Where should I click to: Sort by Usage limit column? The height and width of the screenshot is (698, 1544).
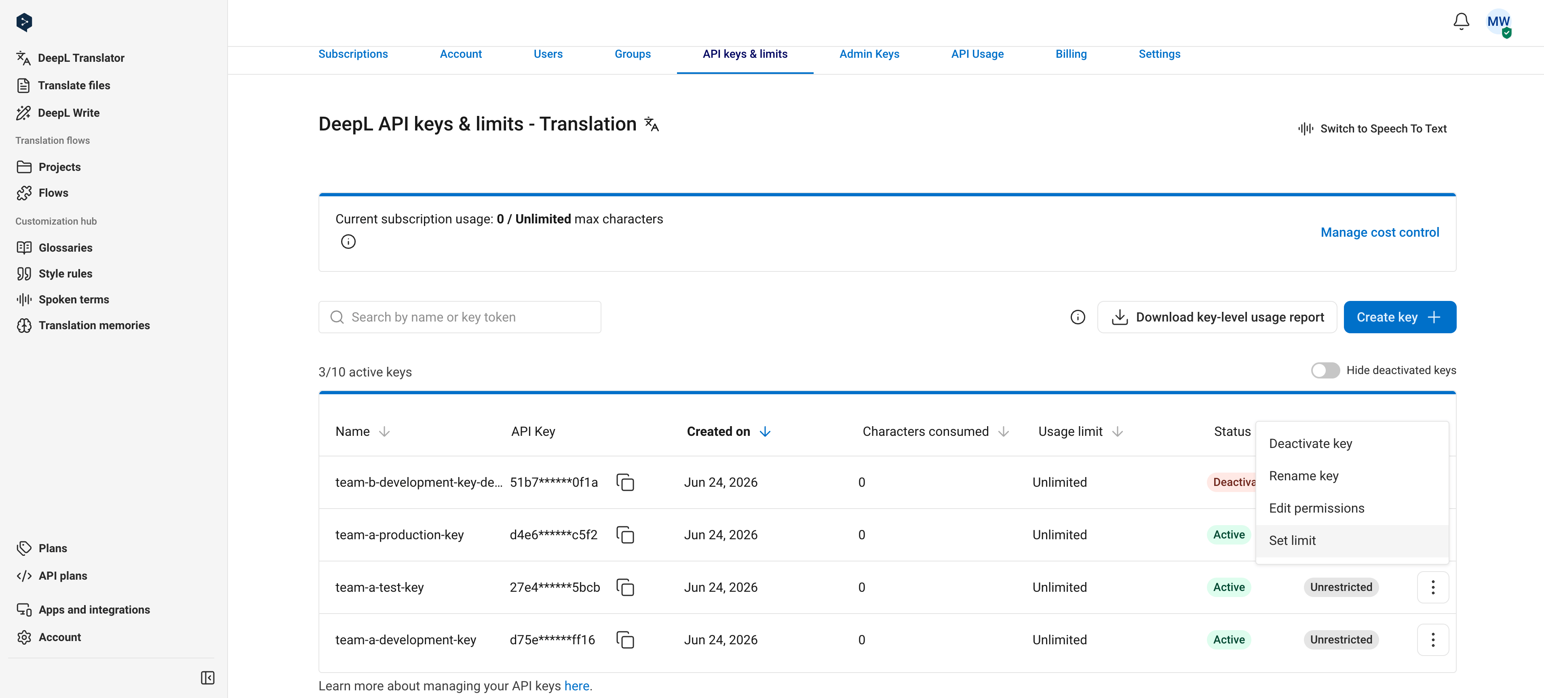[1081, 431]
